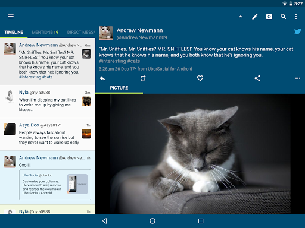Share the tweet via share icon

coord(257,78)
